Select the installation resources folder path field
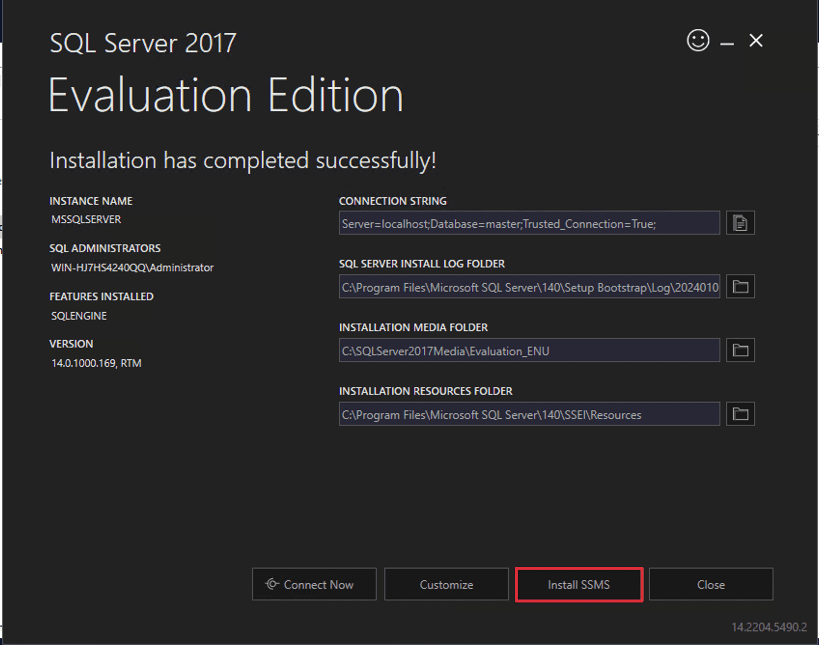Image resolution: width=819 pixels, height=645 pixels. click(529, 414)
